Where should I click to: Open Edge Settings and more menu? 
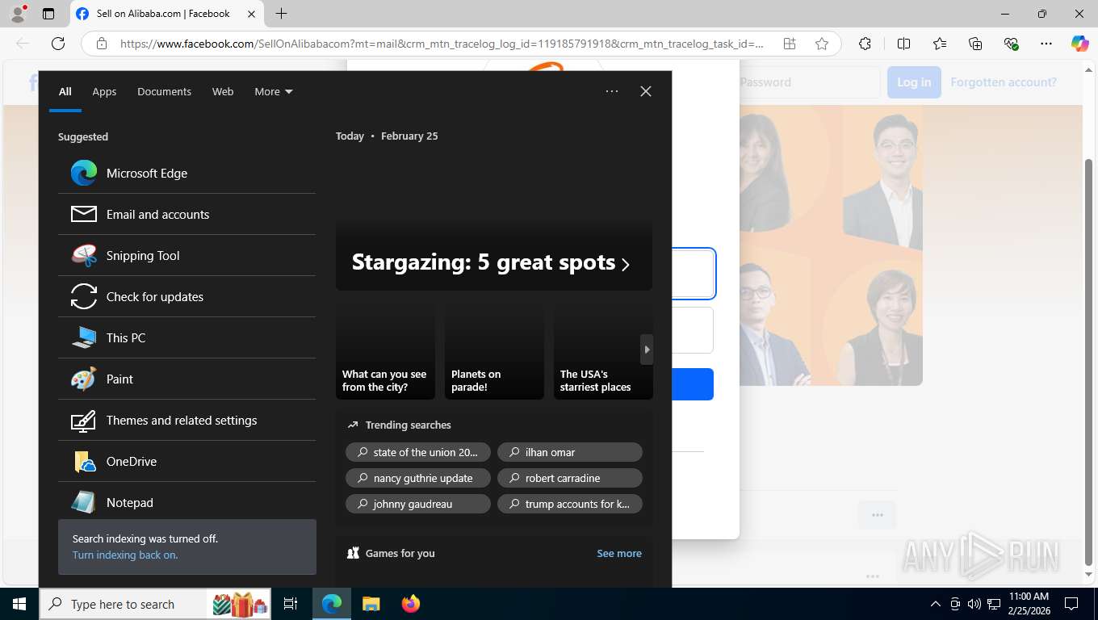1046,44
